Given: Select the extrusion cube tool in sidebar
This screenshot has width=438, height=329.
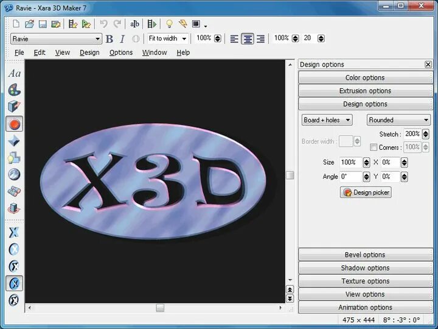Looking at the screenshot, I should pyautogui.click(x=14, y=107).
